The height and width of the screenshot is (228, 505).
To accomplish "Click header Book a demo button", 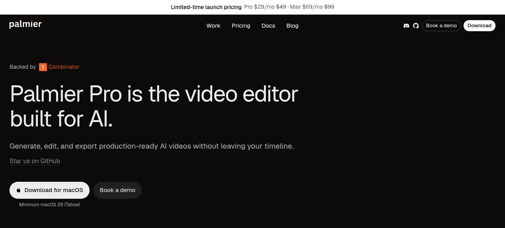I will (441, 26).
